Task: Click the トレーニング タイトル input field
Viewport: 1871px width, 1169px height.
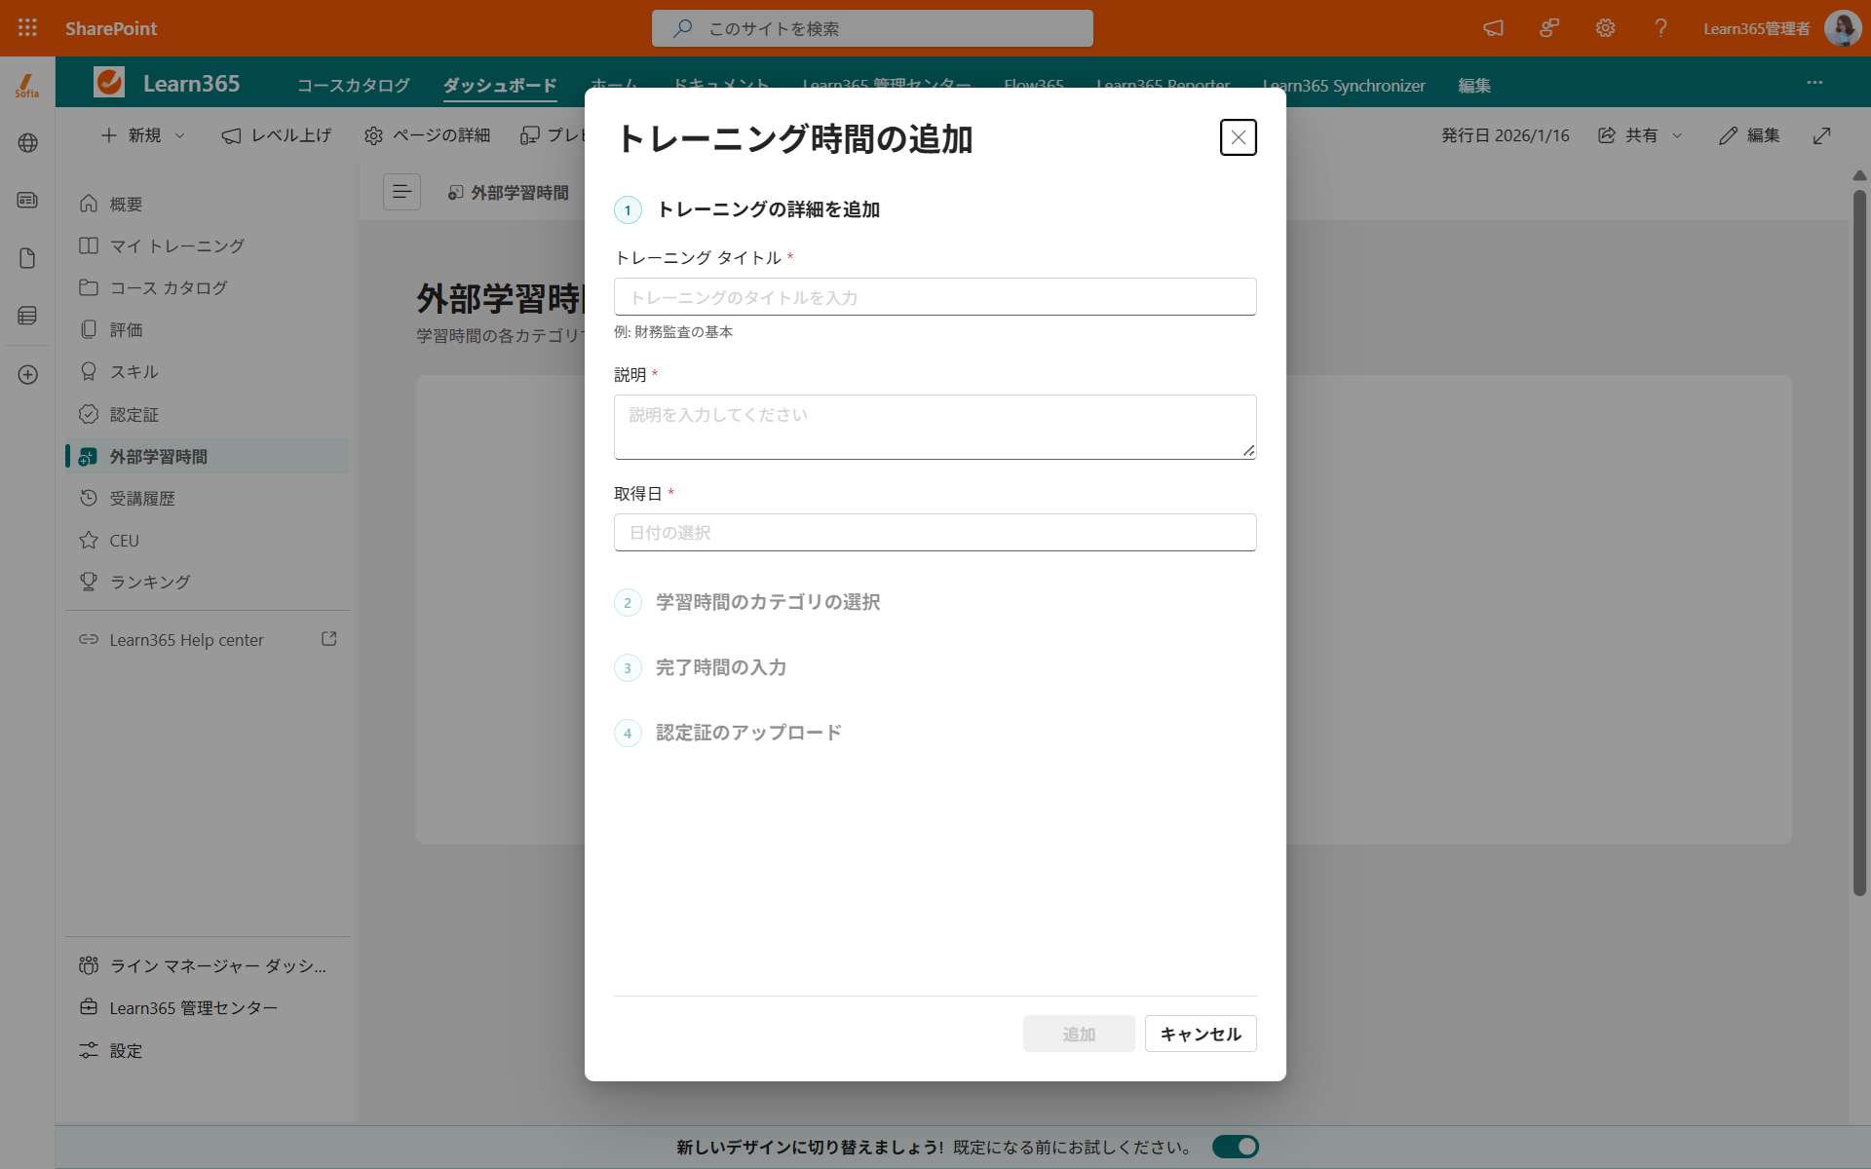Action: 935,297
